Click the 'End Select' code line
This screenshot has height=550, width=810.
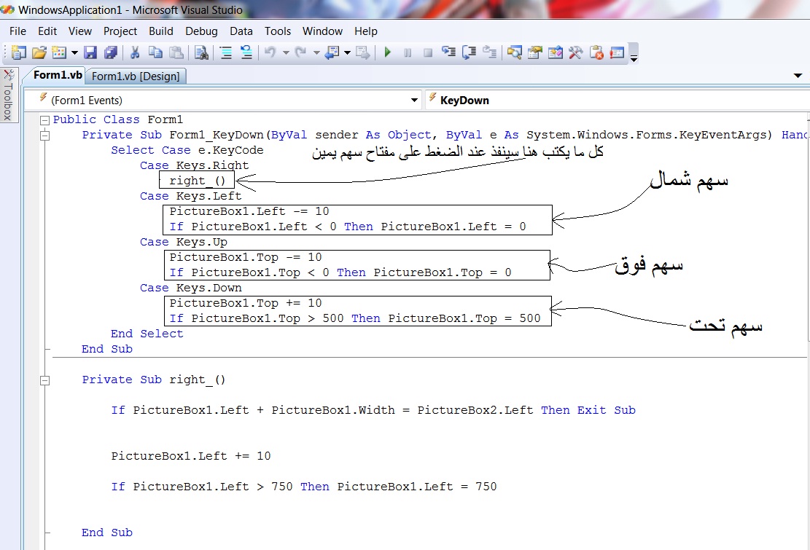coord(147,334)
